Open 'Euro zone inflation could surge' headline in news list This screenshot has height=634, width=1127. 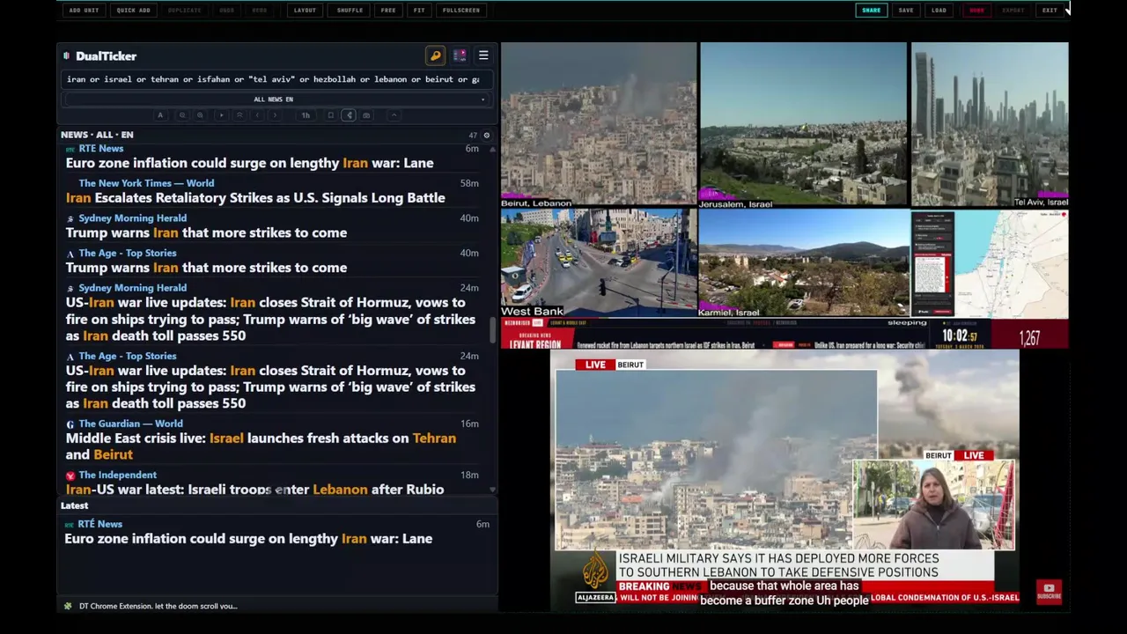point(249,163)
